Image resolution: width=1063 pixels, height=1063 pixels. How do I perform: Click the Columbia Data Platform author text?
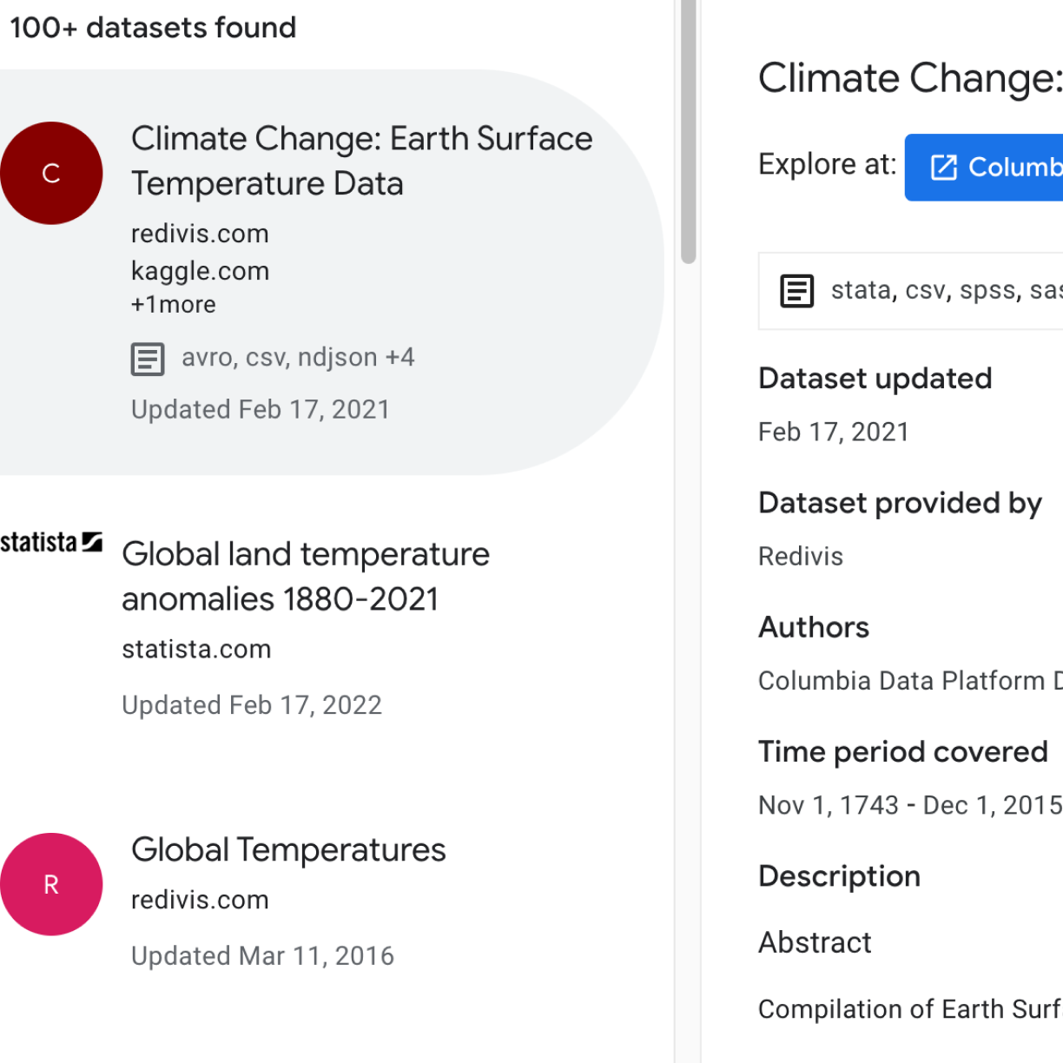(x=910, y=681)
